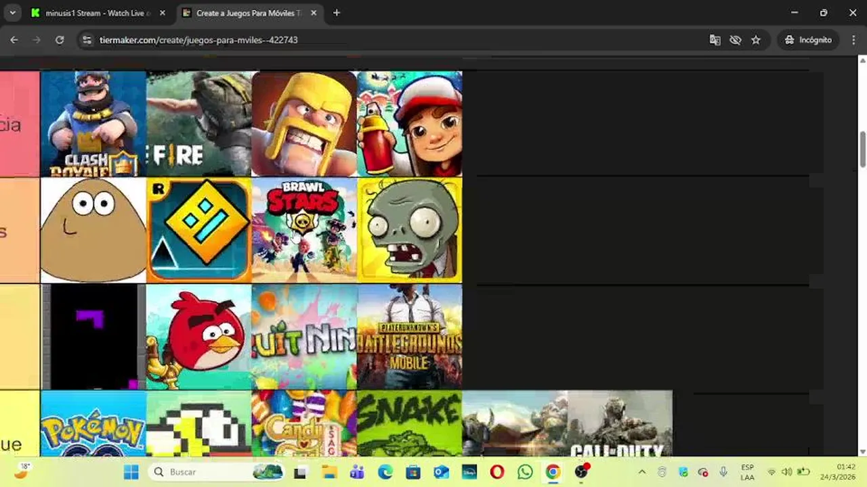Viewport: 867px width, 487px height.
Task: Open the weather widget showing 18°
Action: coord(22,471)
